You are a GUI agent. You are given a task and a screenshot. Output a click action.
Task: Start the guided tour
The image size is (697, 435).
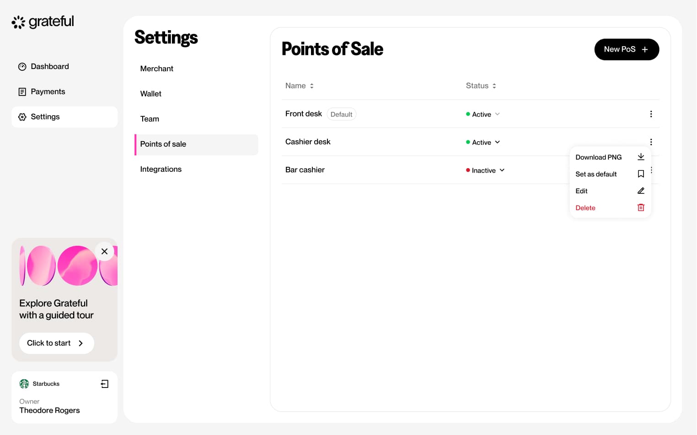(x=56, y=343)
